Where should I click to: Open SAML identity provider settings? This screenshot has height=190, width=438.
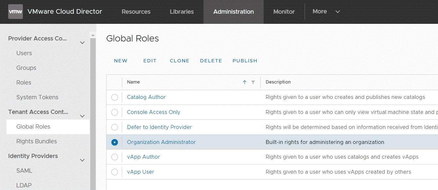[x=24, y=171]
